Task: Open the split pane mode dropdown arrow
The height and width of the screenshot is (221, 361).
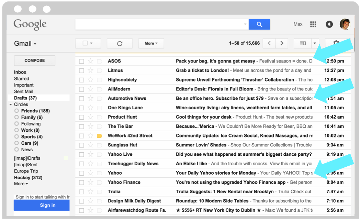Action: (315, 43)
